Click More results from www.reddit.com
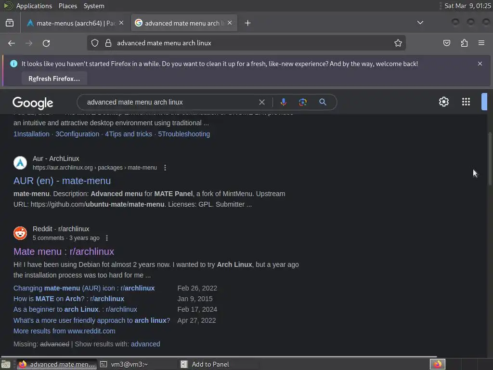Screen dimensions: 493x370 [65, 331]
